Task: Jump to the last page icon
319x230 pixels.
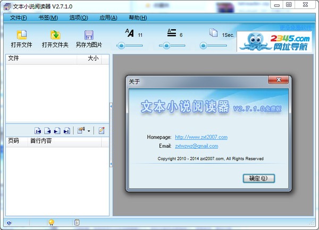Action: point(67,131)
